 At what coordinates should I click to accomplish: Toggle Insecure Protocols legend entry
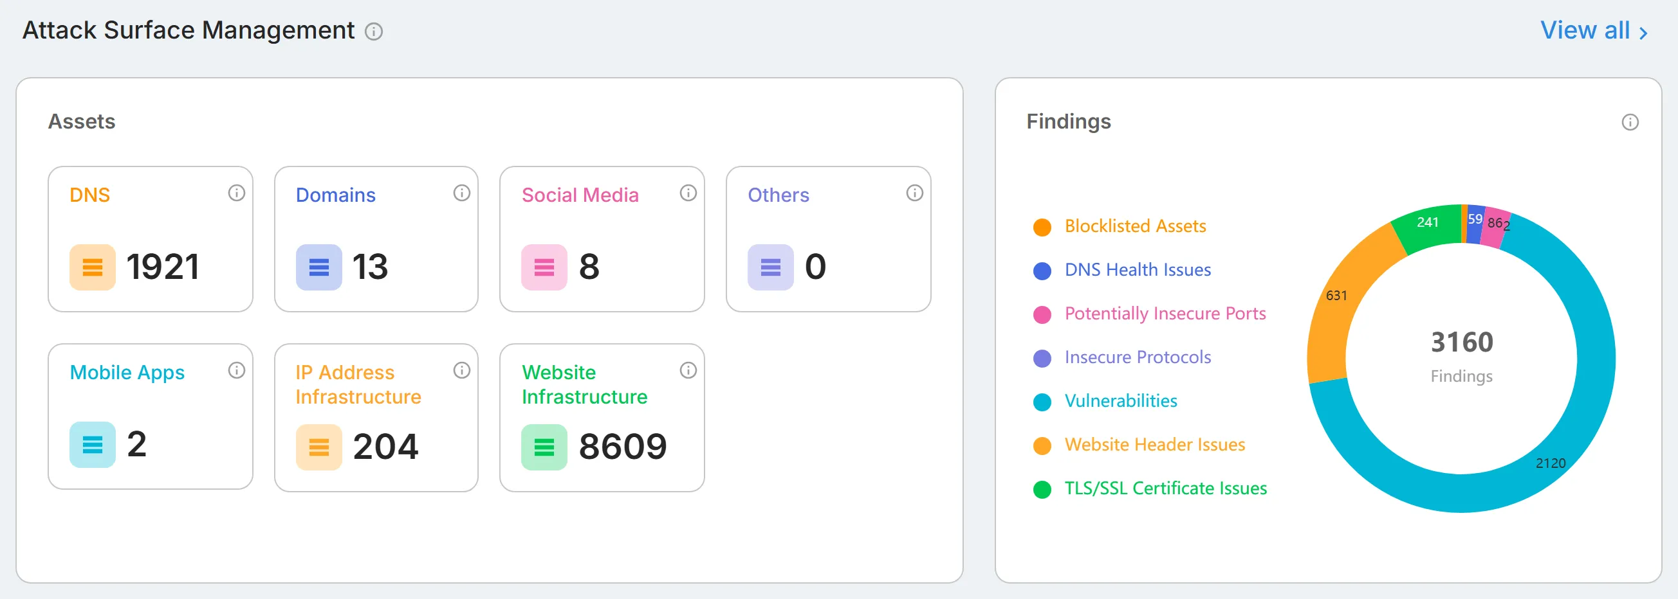click(x=1122, y=358)
